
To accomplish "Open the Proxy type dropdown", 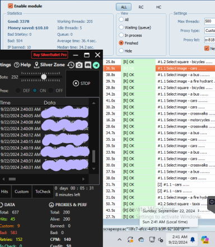I will coord(209,31).
